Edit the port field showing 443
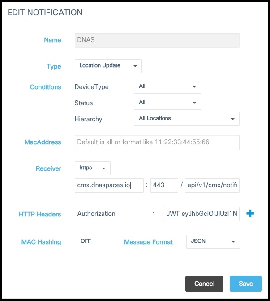The height and width of the screenshot is (301, 270). click(164, 185)
